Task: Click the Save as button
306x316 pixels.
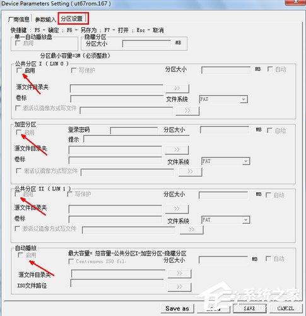Action: click(x=177, y=308)
